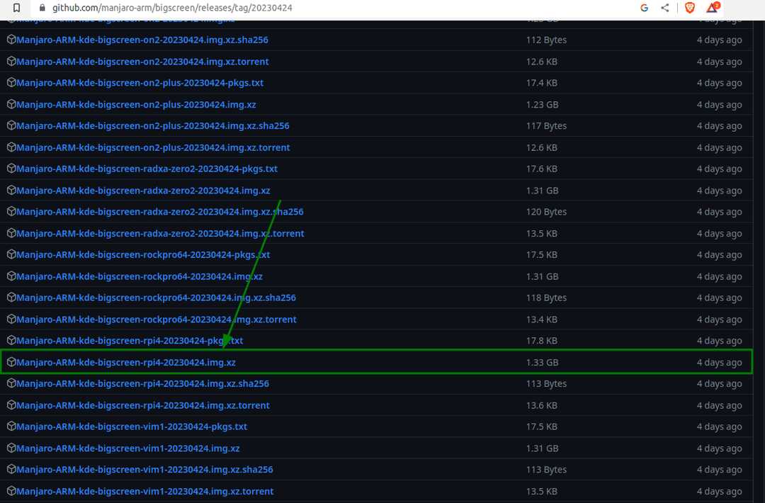Download the rockpro64 img.xz.torrent file

pyautogui.click(x=157, y=320)
